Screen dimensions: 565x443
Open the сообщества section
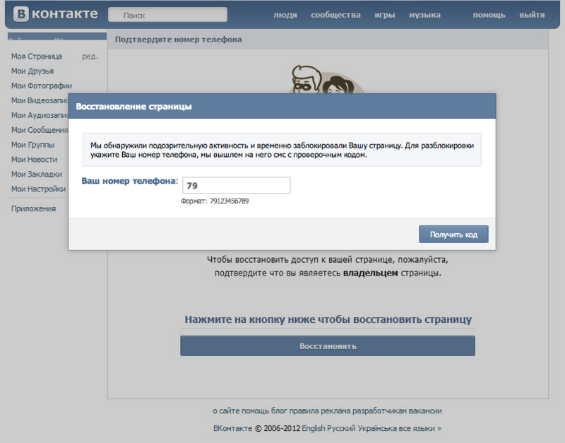coord(335,15)
